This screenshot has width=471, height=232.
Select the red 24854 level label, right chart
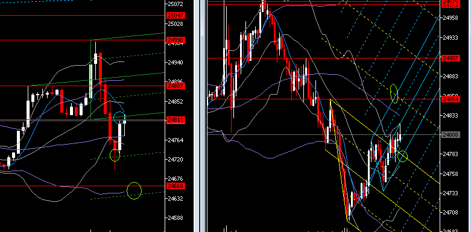click(x=450, y=99)
